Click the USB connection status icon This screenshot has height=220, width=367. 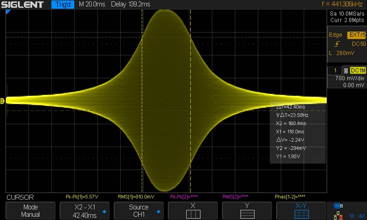339,205
